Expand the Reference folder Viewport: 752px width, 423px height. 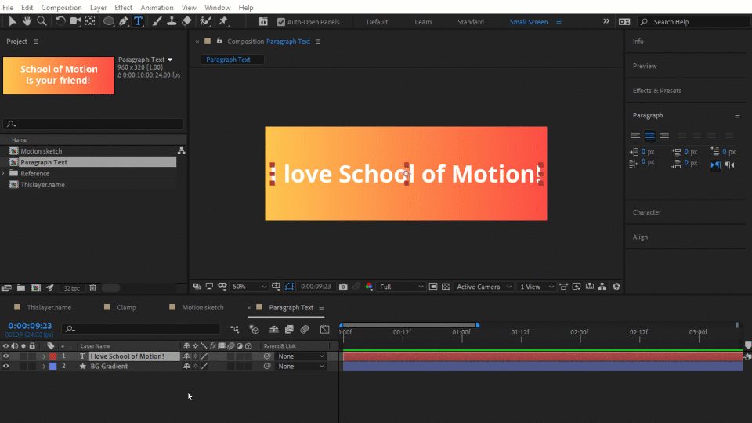tap(3, 174)
